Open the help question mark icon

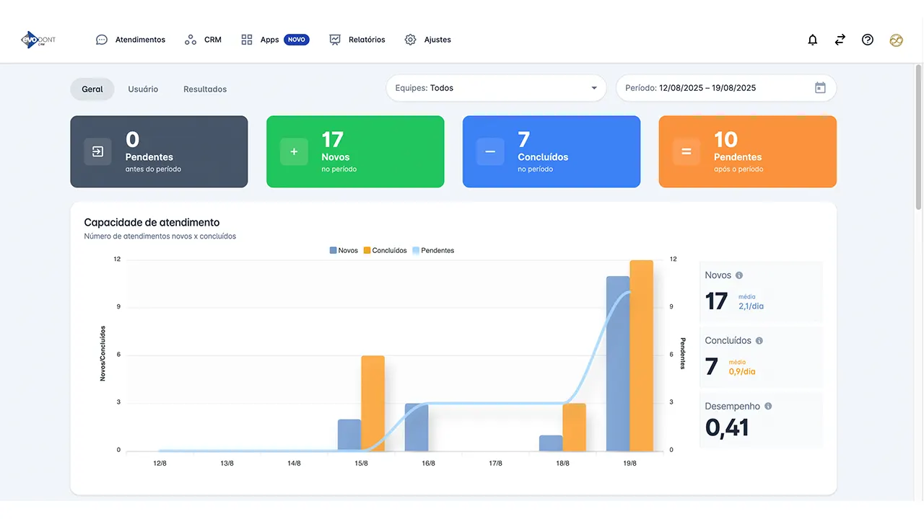868,40
